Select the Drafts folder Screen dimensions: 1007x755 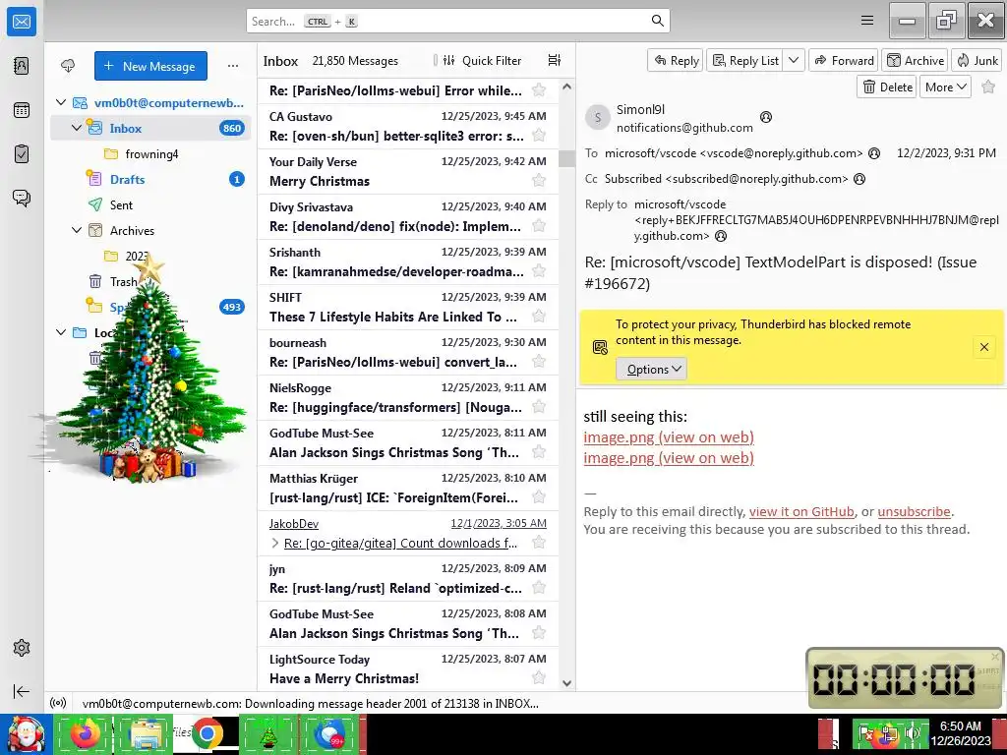(x=150, y=179)
